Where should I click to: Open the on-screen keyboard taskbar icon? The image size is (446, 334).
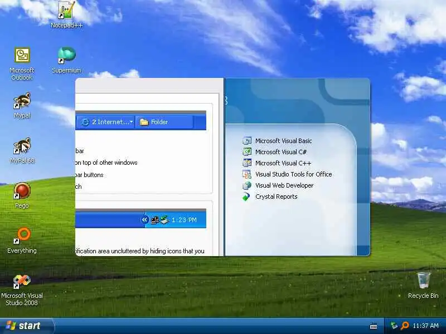(x=374, y=326)
